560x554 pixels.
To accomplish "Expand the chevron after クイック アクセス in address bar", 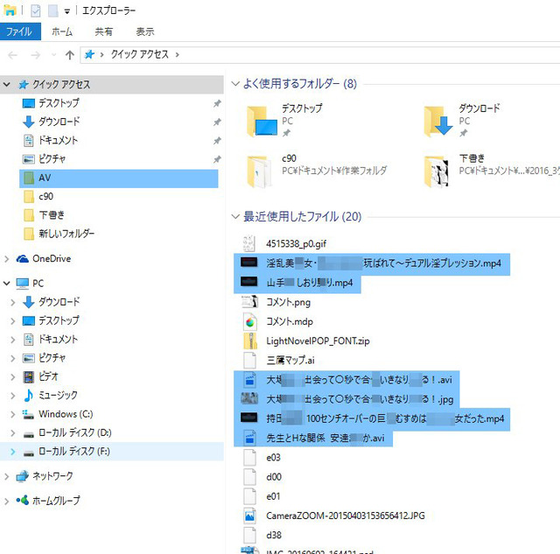I will [177, 54].
